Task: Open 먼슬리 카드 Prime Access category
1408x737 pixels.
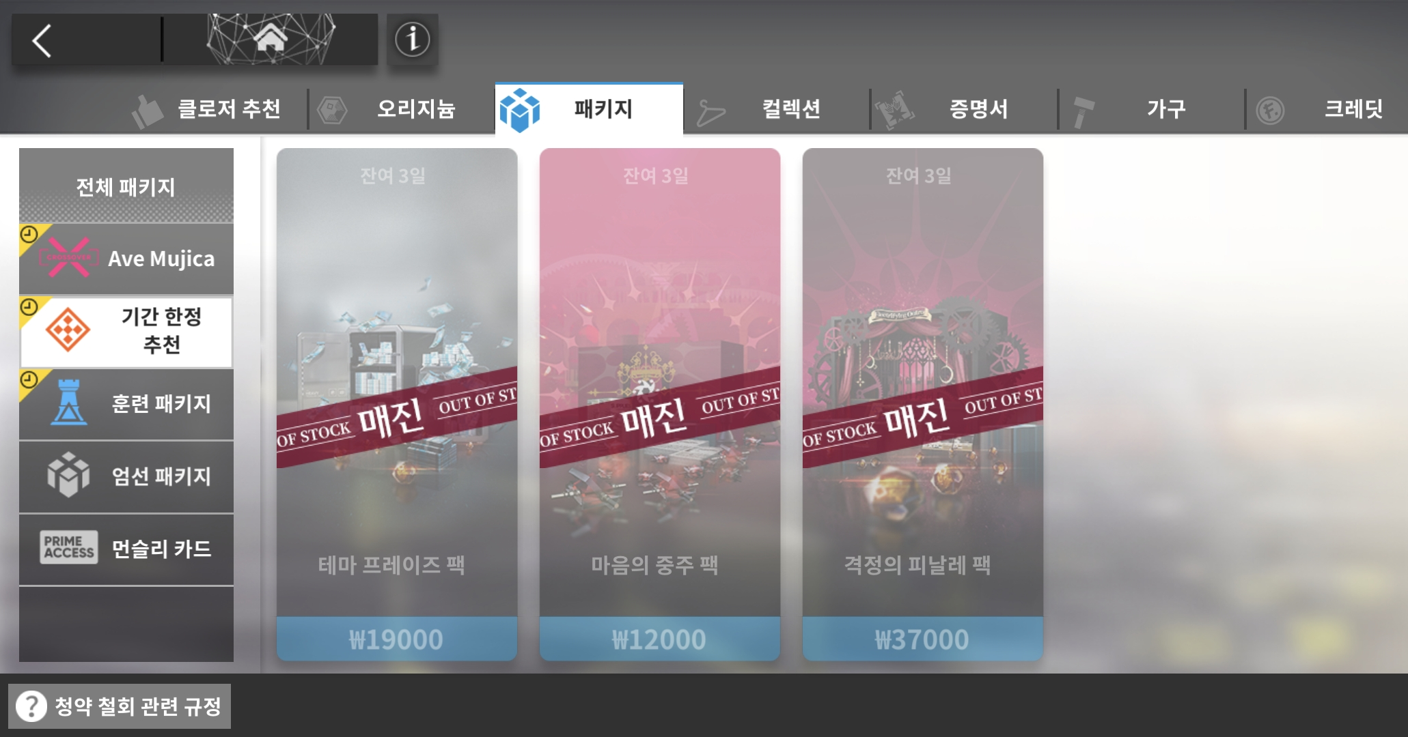Action: [126, 549]
